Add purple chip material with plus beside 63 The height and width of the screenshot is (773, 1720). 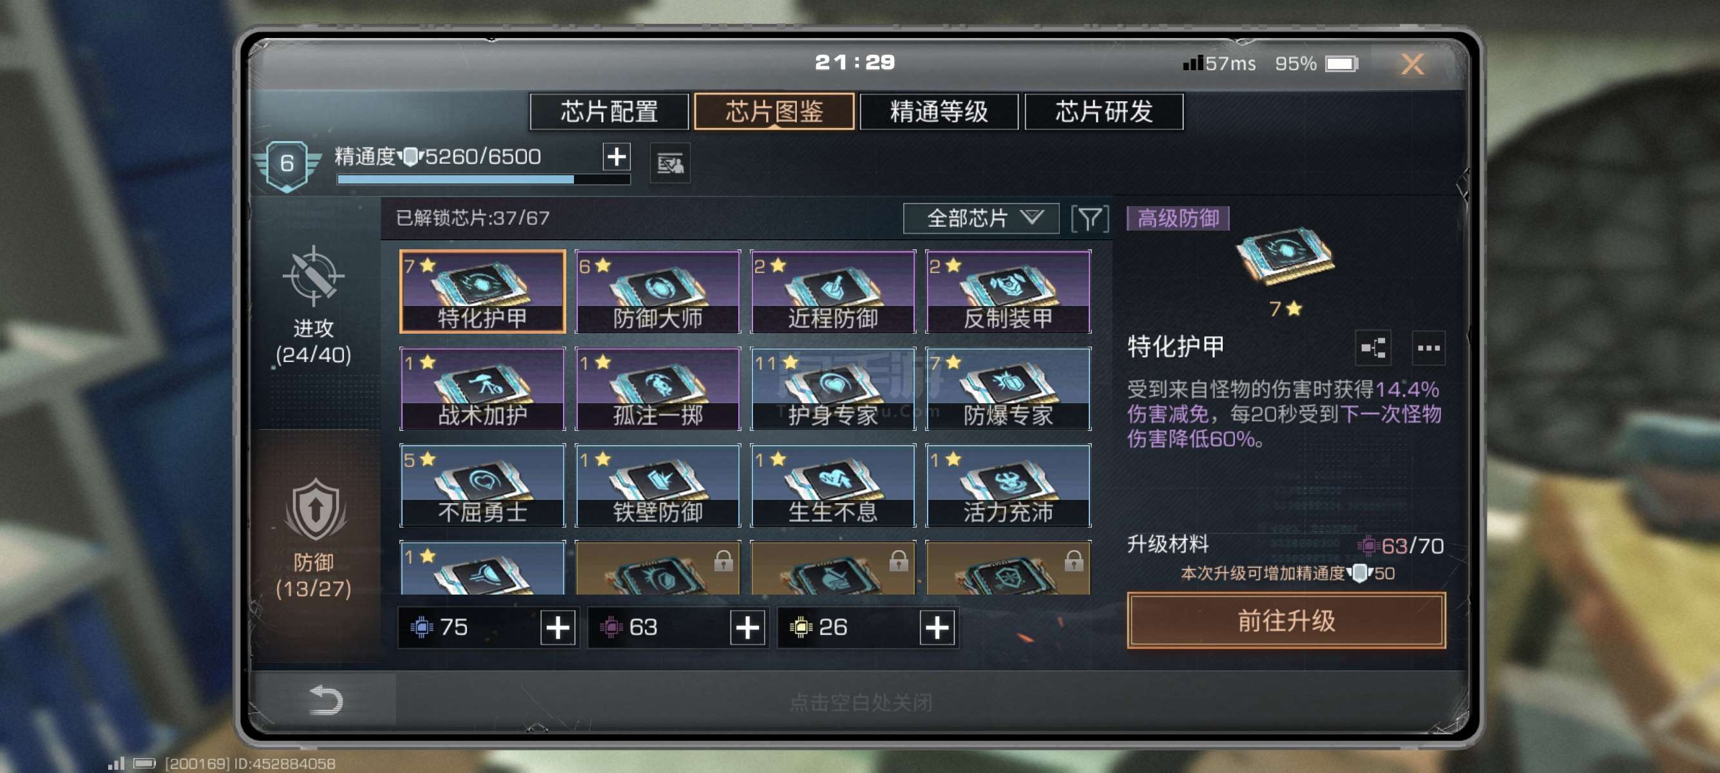pyautogui.click(x=747, y=627)
